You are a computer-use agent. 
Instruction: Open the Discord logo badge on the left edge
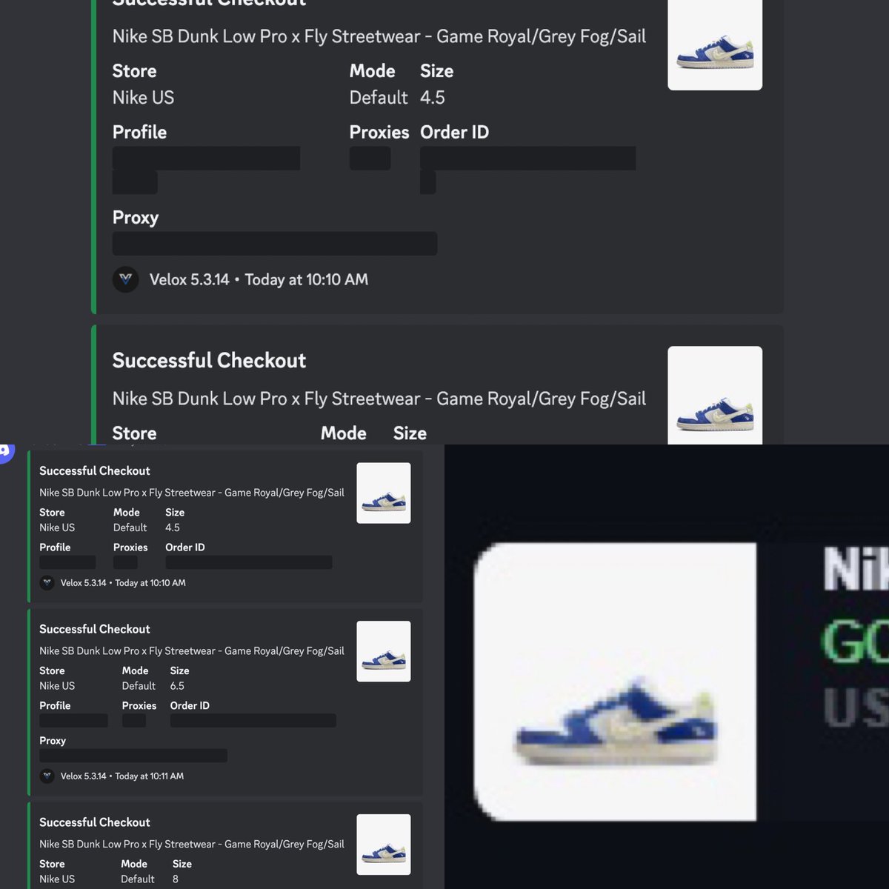click(x=6, y=453)
